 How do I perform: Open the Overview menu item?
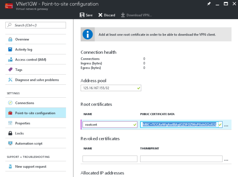22,39
